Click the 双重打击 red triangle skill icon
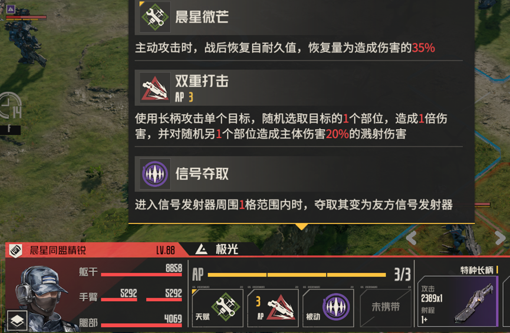Screen dimensions: 510x333 point(155,88)
